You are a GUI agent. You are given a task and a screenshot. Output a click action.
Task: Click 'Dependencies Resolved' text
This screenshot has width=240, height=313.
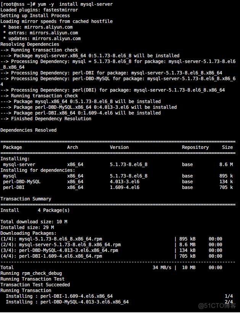click(29, 130)
